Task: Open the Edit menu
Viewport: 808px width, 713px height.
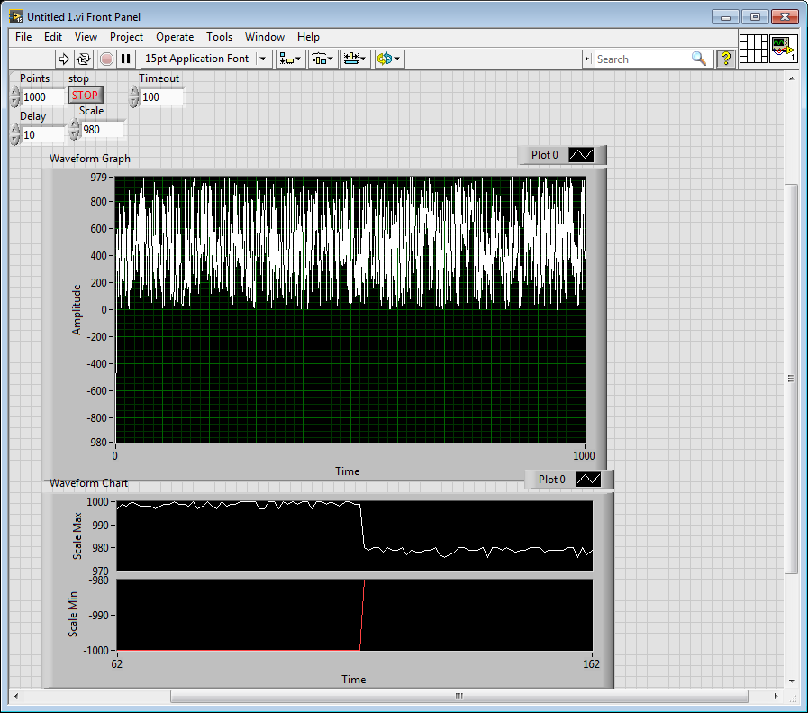Action: [52, 37]
